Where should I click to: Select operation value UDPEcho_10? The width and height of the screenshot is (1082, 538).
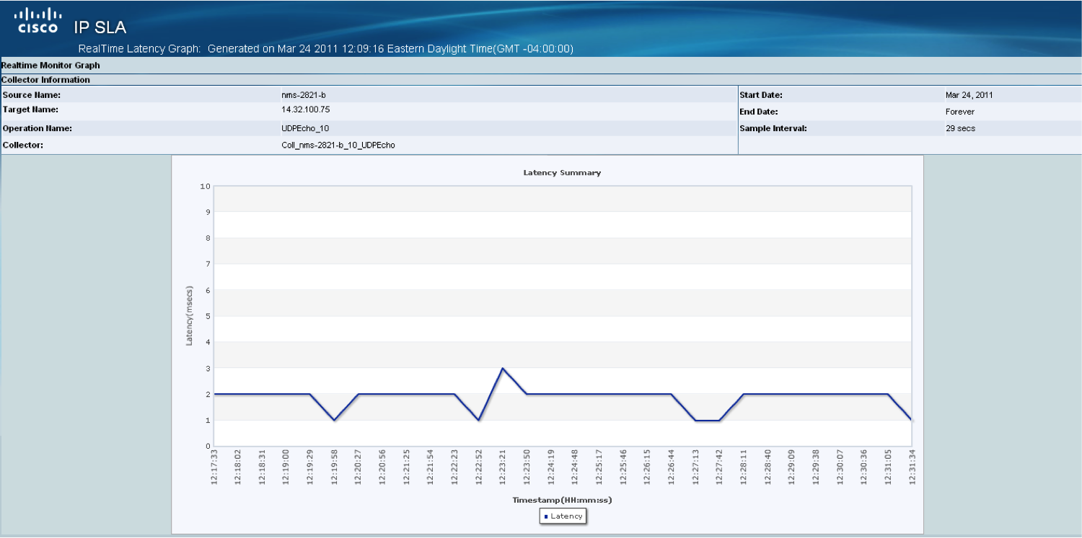(305, 128)
